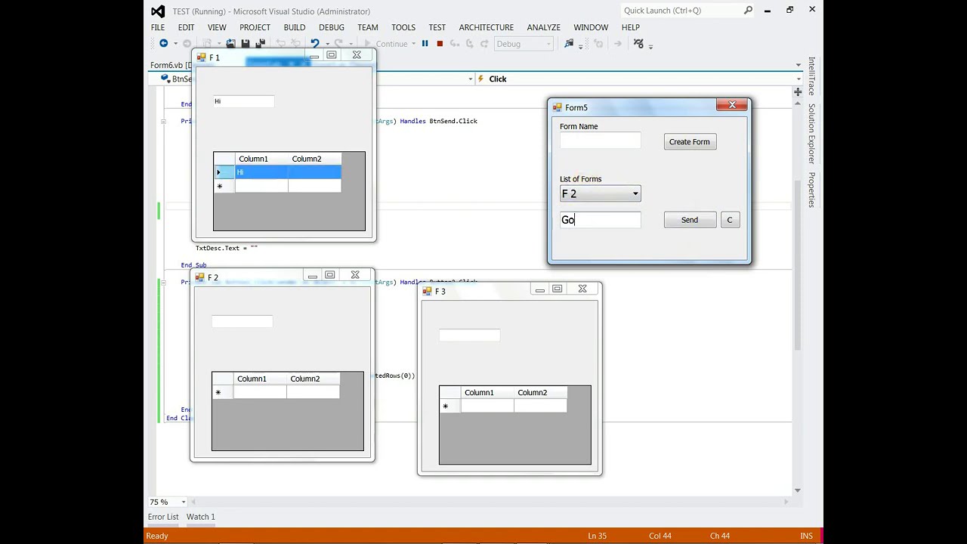Click the empty textbox in F 2 window
This screenshot has height=544, width=967.
click(242, 321)
